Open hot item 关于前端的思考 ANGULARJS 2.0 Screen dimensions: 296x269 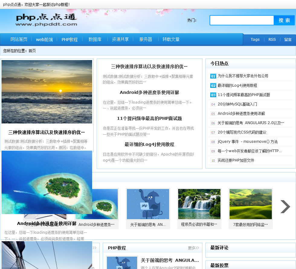[251, 123]
